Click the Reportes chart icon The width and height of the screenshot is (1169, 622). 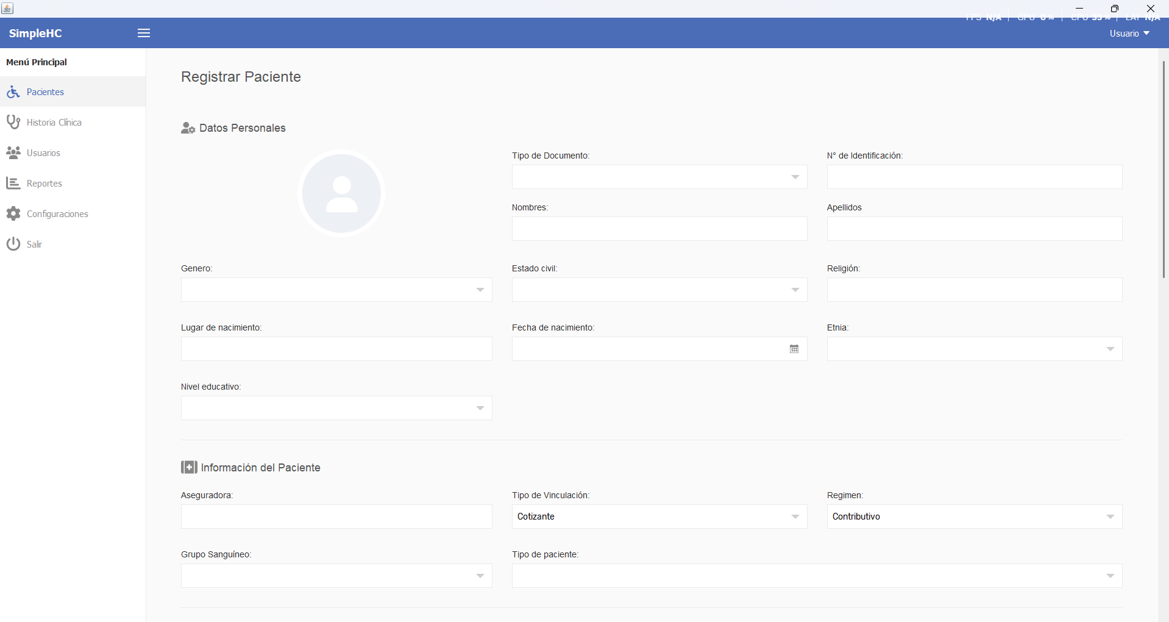13,184
